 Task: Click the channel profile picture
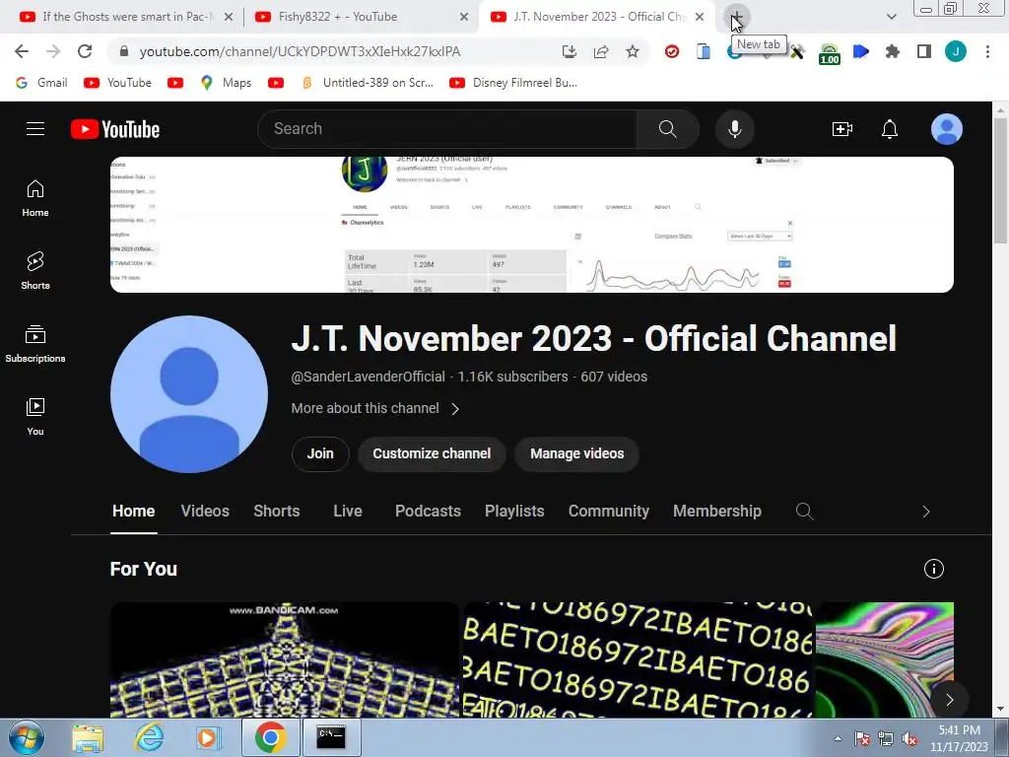188,394
